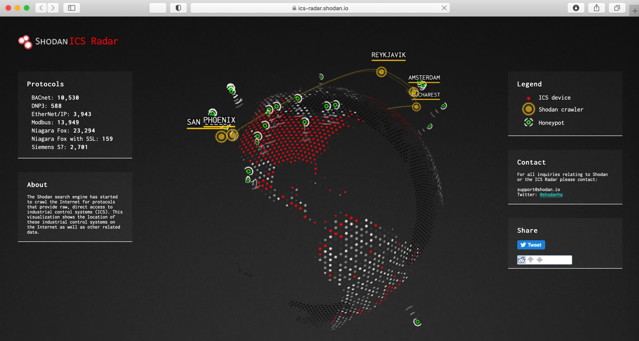This screenshot has width=639, height=341.
Task: Select the EtherNet/IP: 3,943 row
Action: click(61, 114)
